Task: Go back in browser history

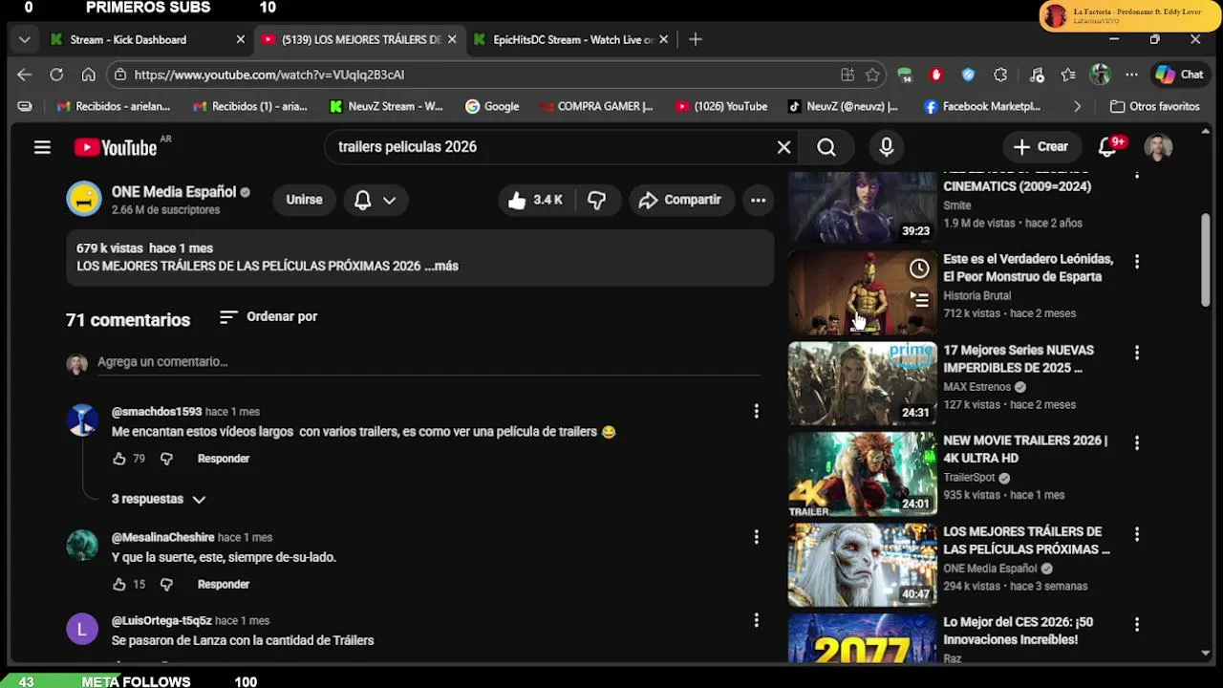Action: click(x=25, y=75)
